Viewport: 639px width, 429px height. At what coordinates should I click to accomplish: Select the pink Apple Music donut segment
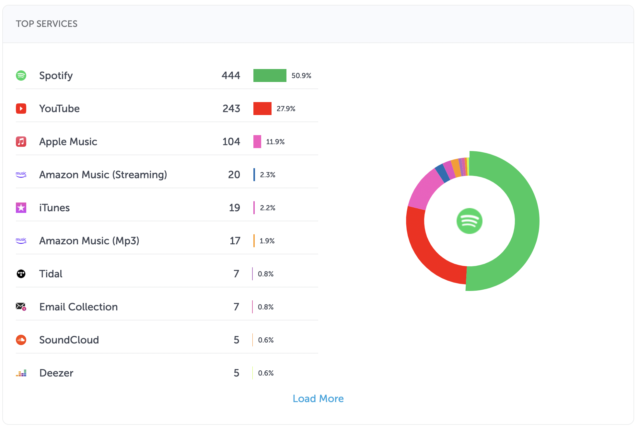pos(425,190)
